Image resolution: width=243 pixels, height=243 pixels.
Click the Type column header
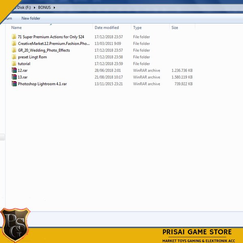(137, 28)
